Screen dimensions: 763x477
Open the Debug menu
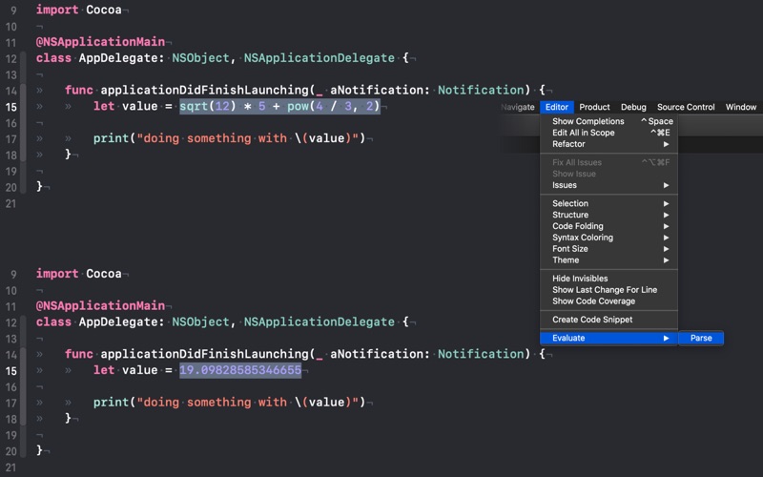click(633, 107)
